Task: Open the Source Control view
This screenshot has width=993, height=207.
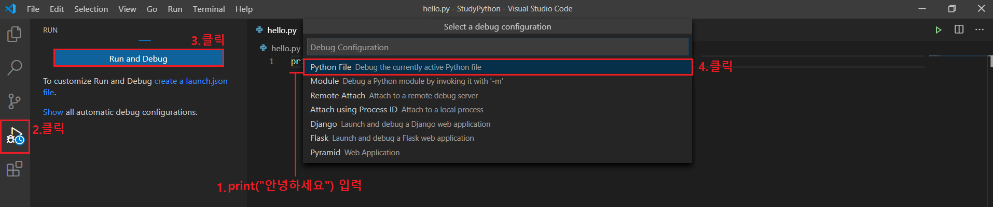Action: coord(15,101)
